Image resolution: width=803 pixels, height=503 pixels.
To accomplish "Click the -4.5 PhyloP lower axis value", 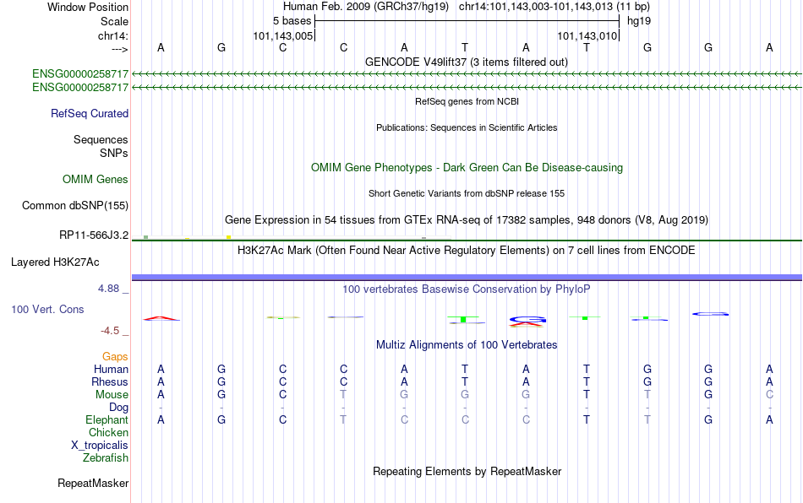I will (x=110, y=331).
